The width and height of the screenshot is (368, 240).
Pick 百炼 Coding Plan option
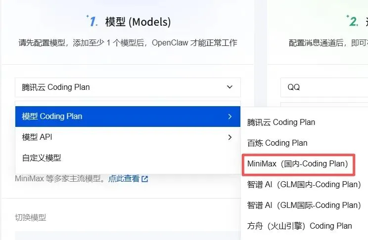277,143
